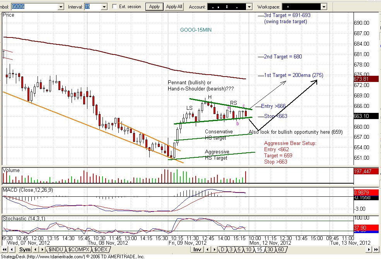Select the 10 minute interval tab
The height and width of the screenshot is (259, 381).
pos(248,250)
